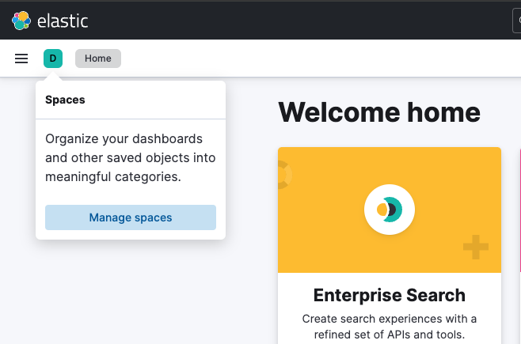Click the green D space avatar
521x344 pixels.
[53, 59]
